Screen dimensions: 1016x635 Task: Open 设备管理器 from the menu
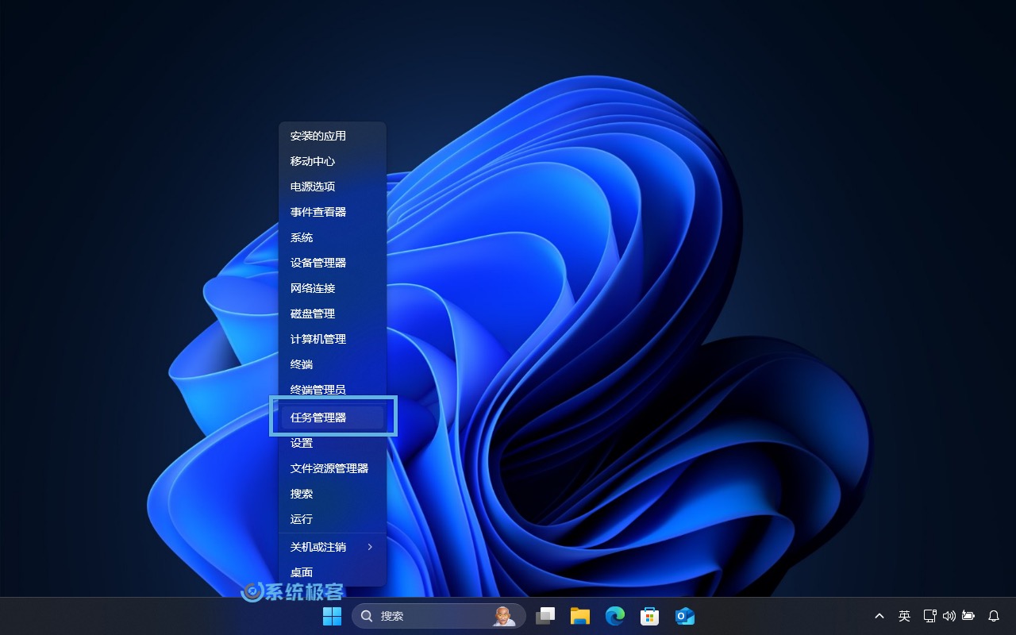coord(332,263)
